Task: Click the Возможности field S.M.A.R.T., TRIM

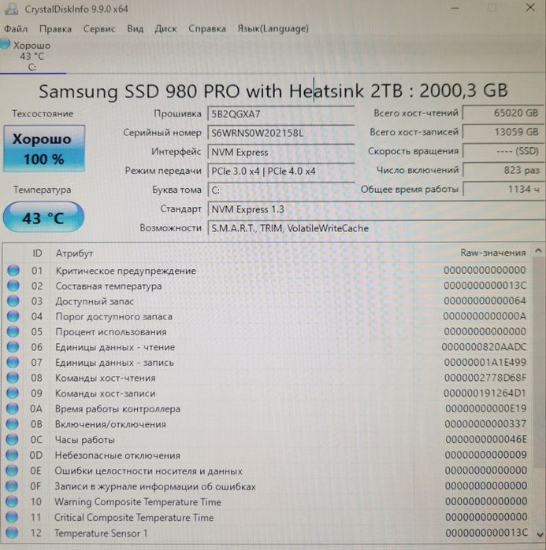Action: pyautogui.click(x=377, y=228)
